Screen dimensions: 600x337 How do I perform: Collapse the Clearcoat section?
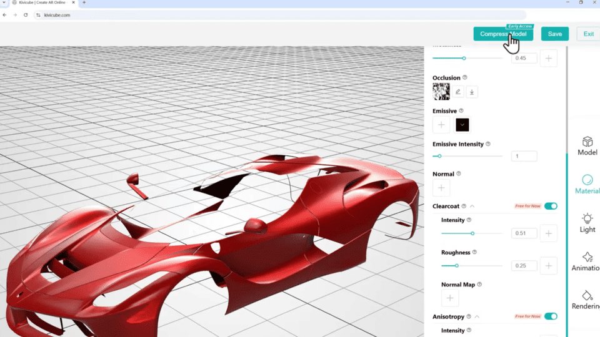[472, 207]
